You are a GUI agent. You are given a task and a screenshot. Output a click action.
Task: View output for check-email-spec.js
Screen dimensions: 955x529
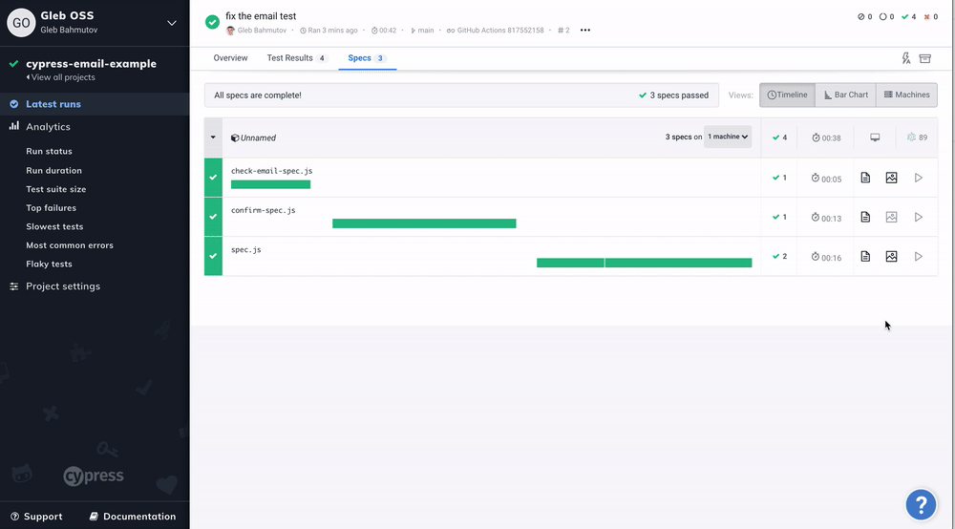(865, 178)
